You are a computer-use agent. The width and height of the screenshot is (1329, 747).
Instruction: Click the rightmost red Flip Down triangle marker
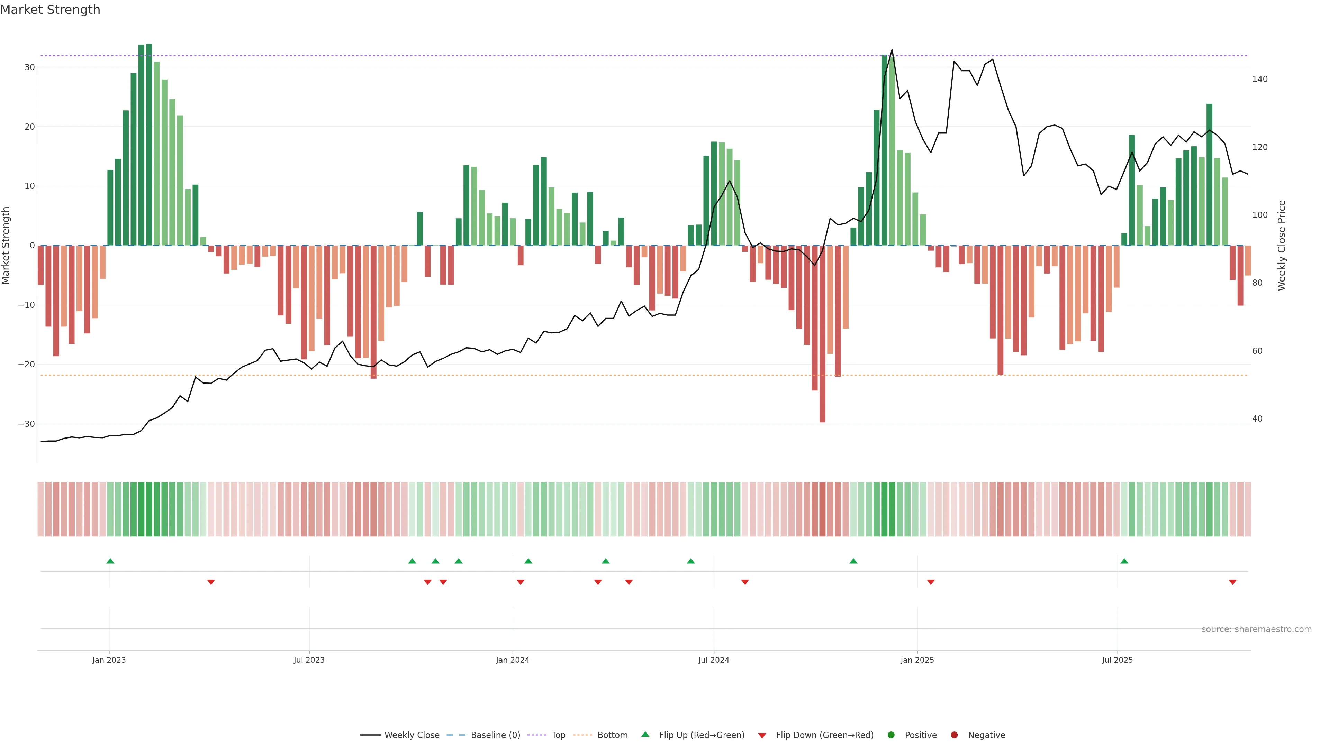click(x=1232, y=582)
